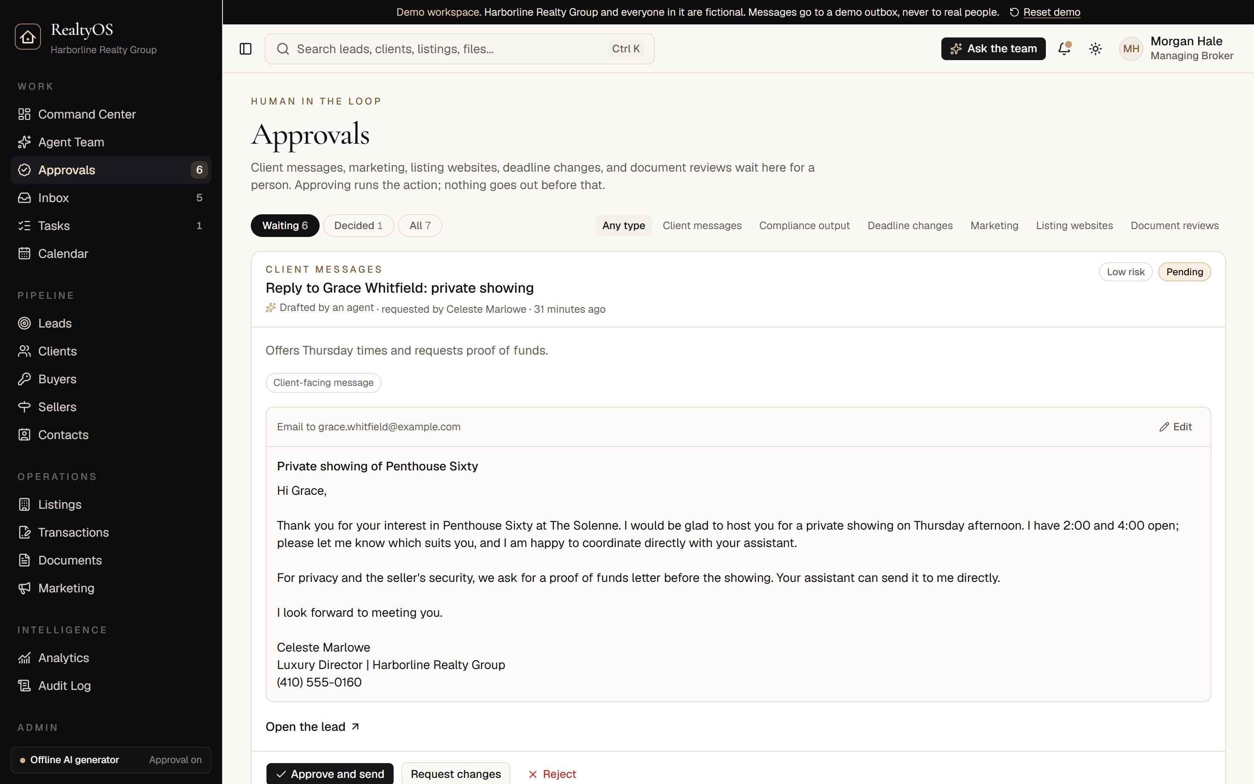Click the Tasks checklist icon
Viewport: 1254px width, 784px height.
[24, 226]
